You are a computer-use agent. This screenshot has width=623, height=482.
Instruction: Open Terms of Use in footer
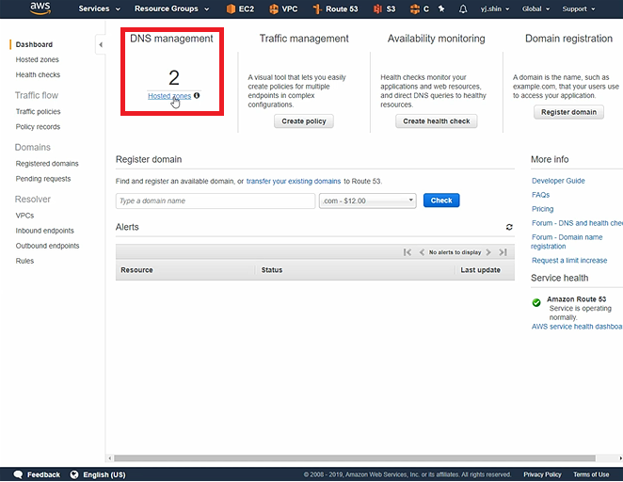click(x=591, y=474)
